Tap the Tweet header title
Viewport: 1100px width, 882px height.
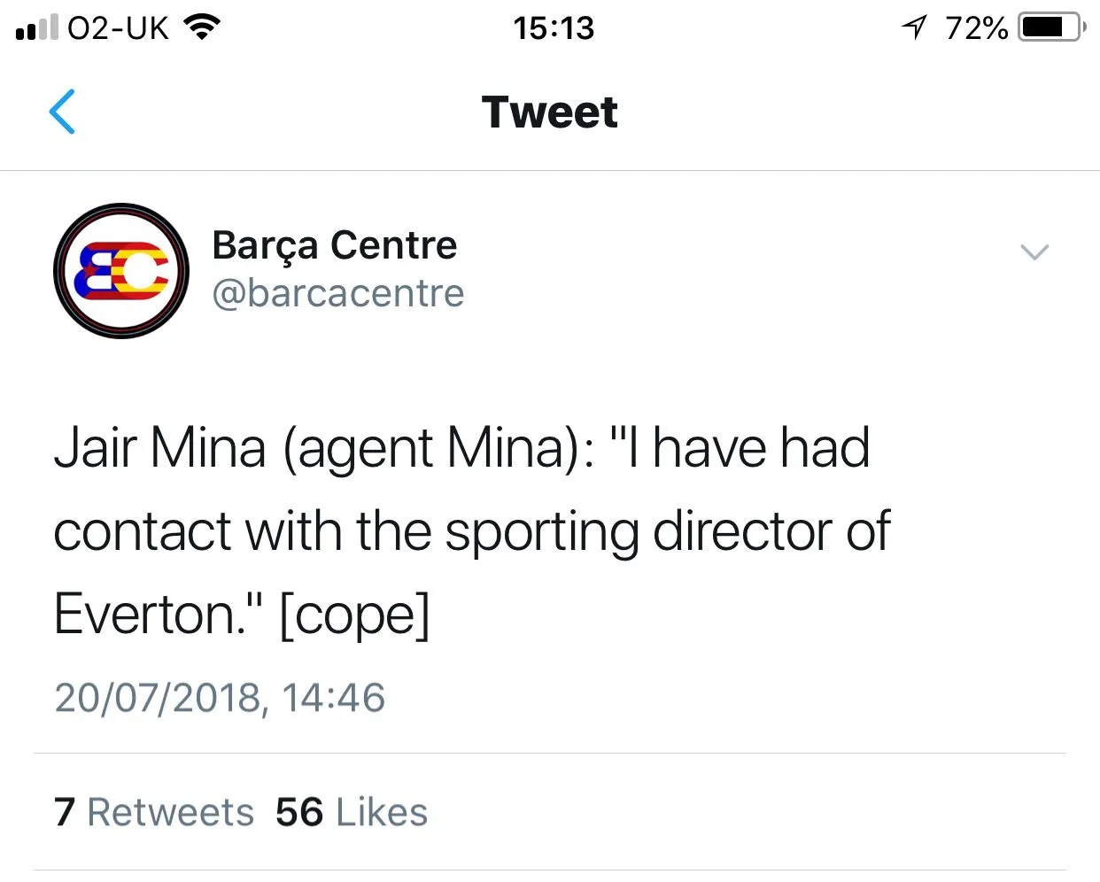[x=549, y=112]
